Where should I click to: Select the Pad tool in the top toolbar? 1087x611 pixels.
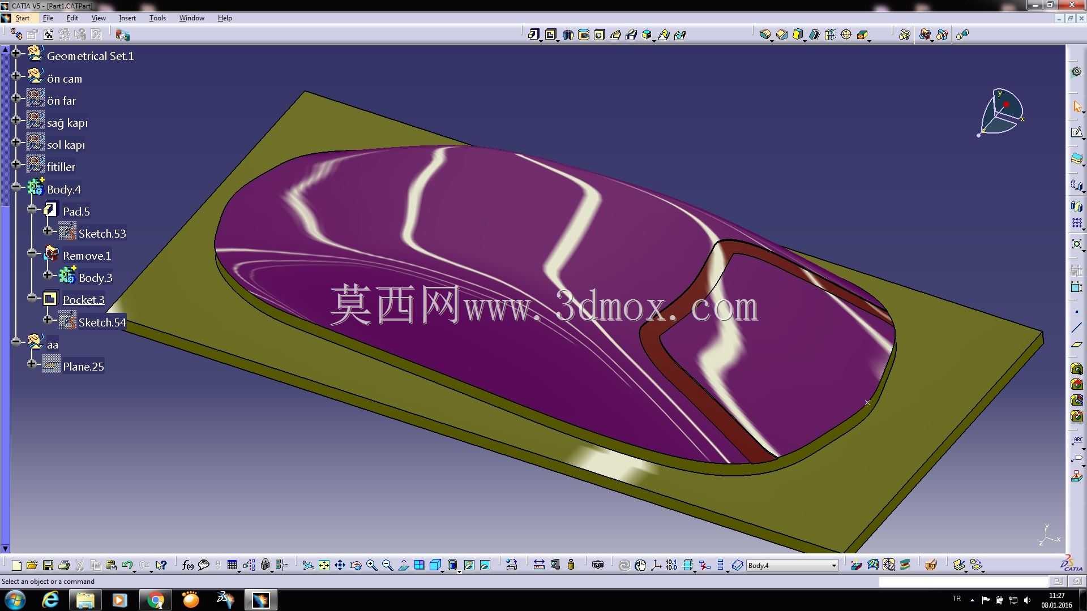click(533, 35)
